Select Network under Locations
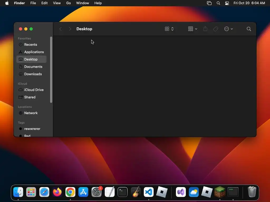The width and height of the screenshot is (270, 202). point(31,113)
